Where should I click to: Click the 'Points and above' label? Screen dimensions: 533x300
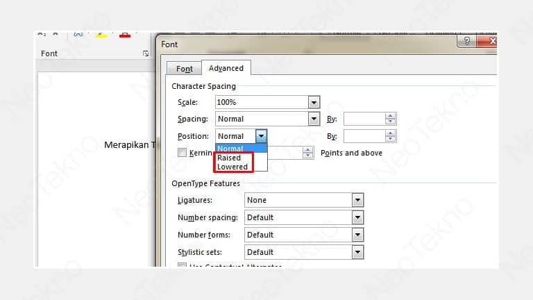tap(351, 153)
